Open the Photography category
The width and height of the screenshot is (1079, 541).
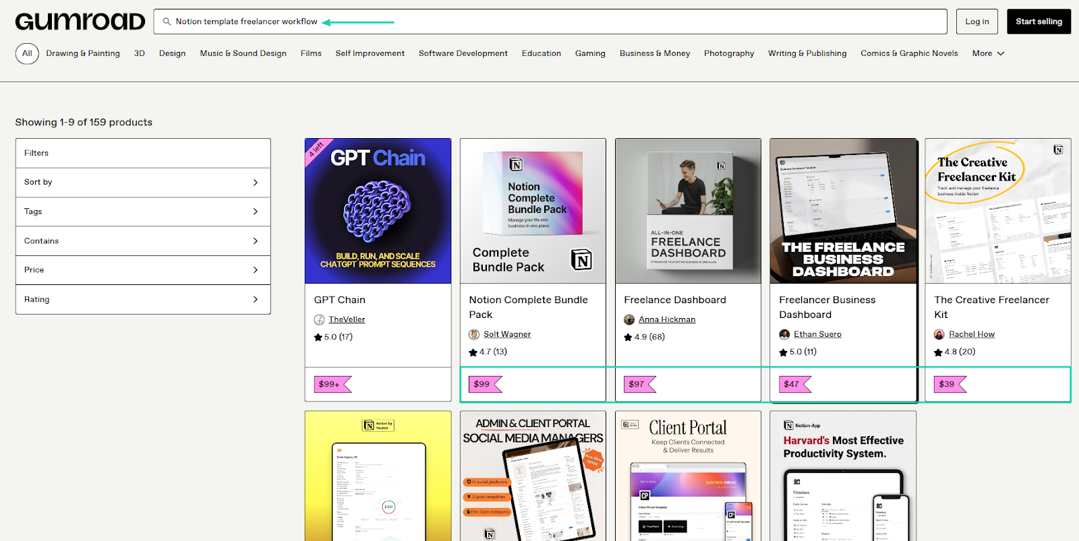tap(729, 53)
